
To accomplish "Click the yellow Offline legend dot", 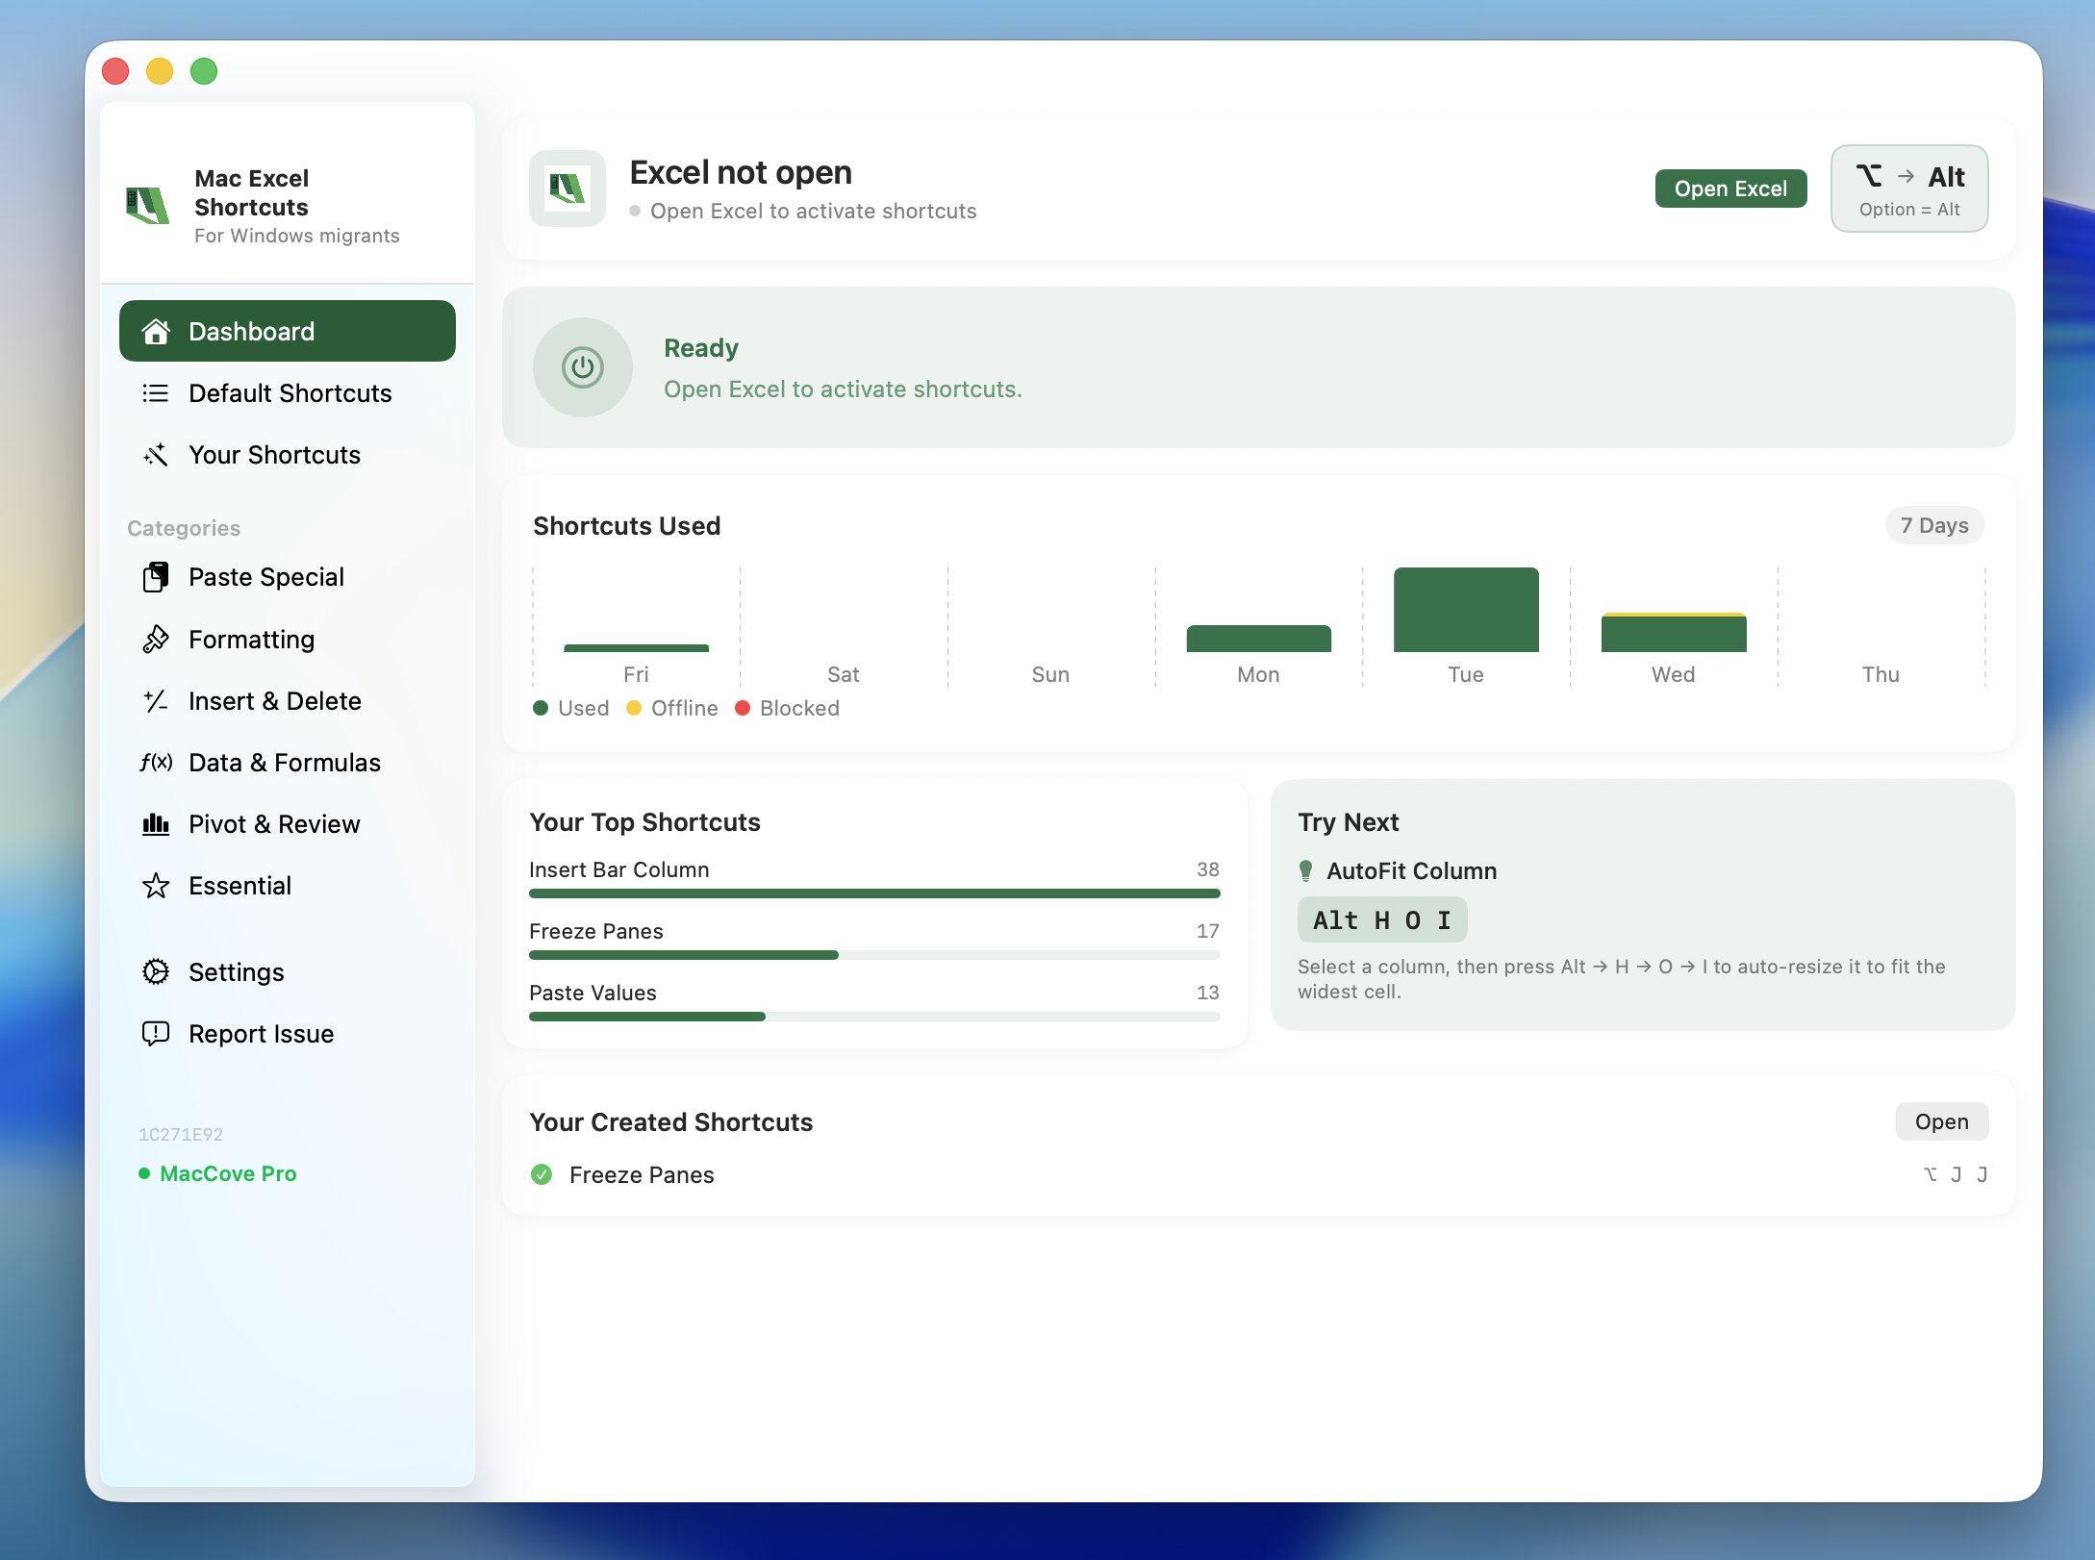I will click(x=634, y=708).
